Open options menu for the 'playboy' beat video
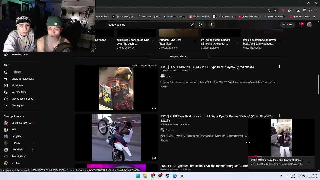The height and width of the screenshot is (180, 320). 279,66
